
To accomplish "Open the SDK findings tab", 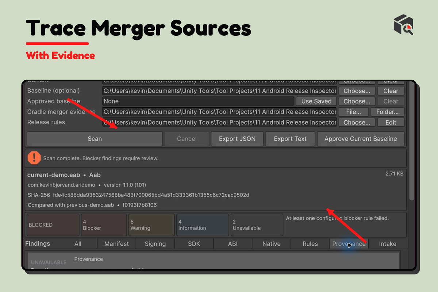I will (194, 244).
